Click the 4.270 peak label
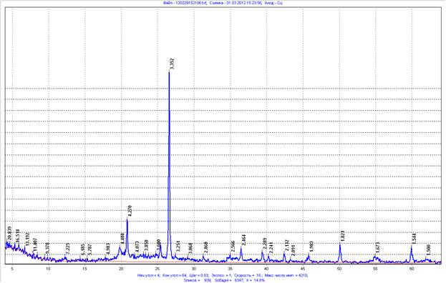This screenshot has width=446, height=283. [130, 211]
